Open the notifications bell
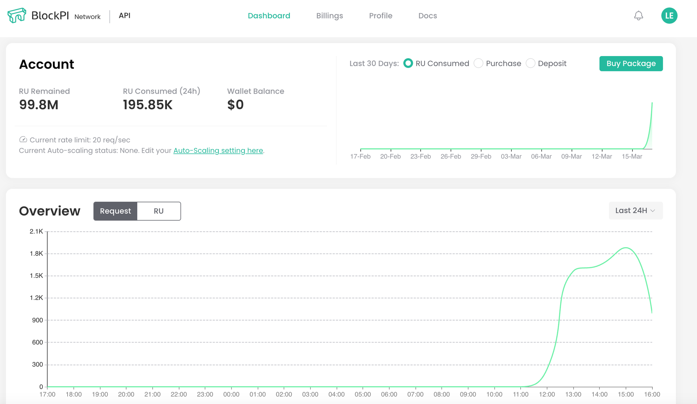Viewport: 697px width, 404px height. coord(638,16)
